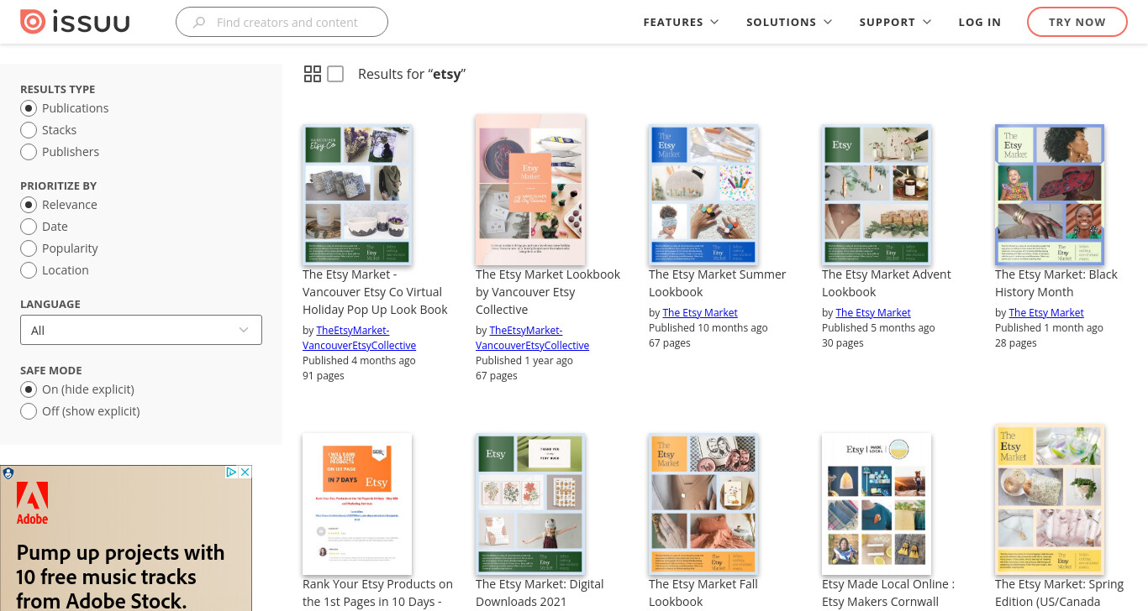Expand the Features menu
1148x611 pixels.
coord(681,23)
